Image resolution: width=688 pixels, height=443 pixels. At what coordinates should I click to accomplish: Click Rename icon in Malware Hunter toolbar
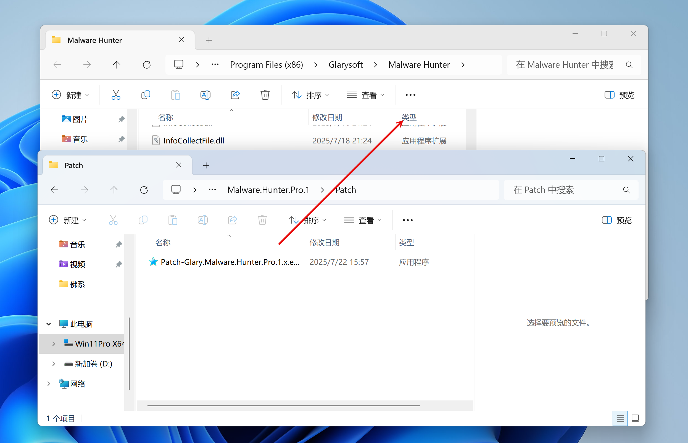pos(205,95)
